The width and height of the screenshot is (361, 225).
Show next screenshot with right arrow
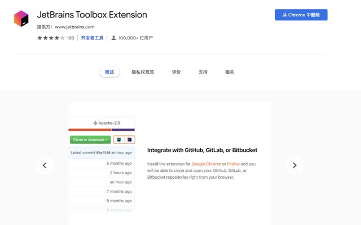point(294,165)
